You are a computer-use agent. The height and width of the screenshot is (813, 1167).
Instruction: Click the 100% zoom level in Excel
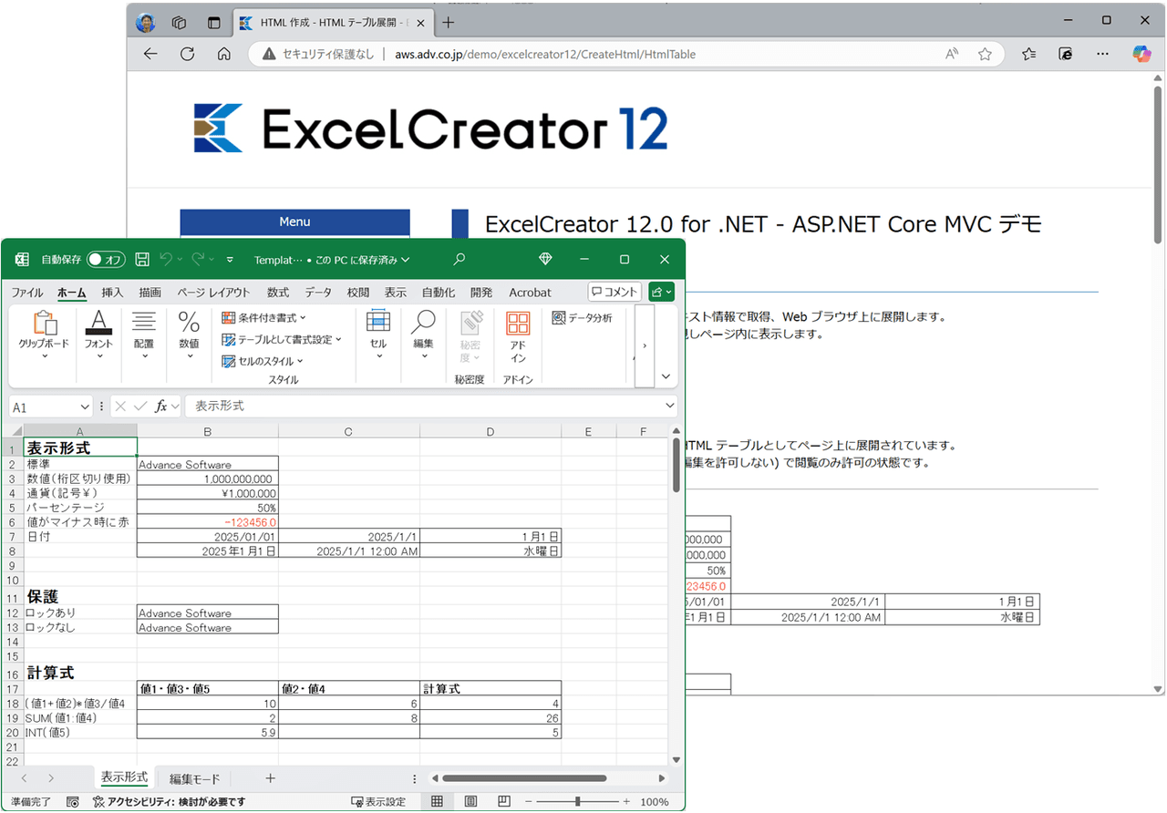pos(654,802)
